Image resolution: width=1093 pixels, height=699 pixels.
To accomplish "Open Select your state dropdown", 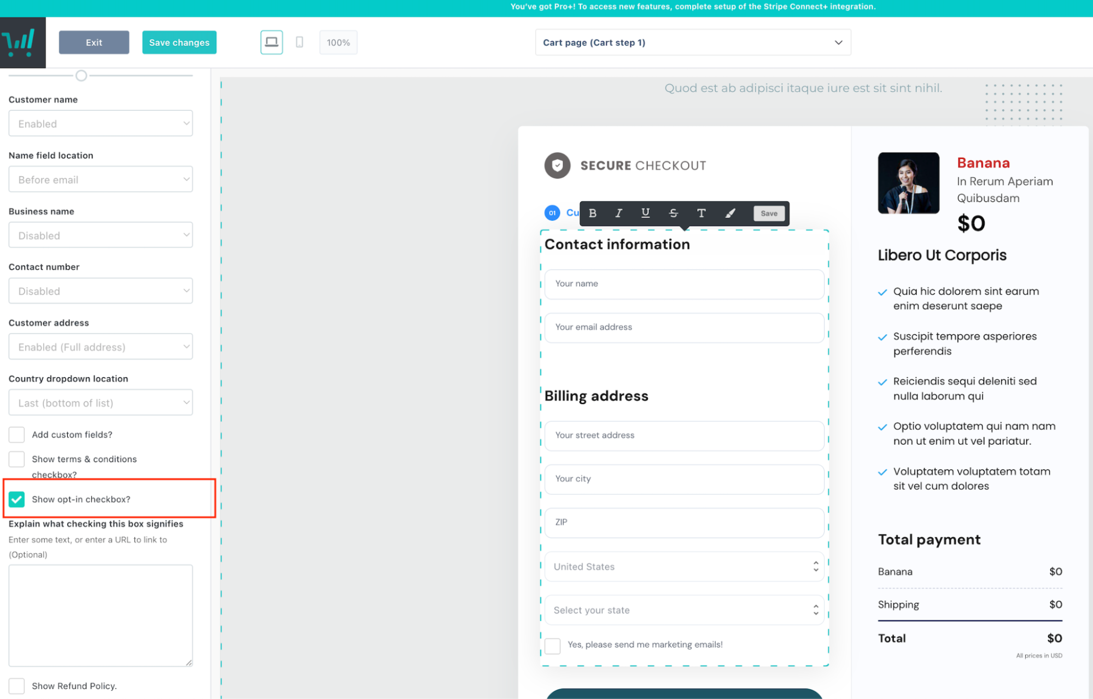I will point(684,610).
